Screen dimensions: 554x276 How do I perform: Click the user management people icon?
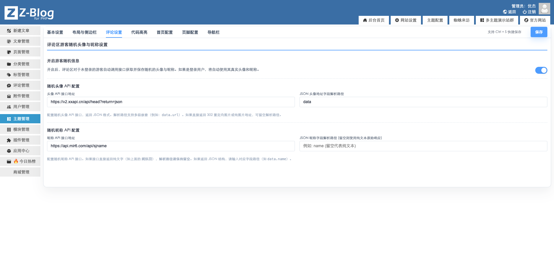coord(9,107)
